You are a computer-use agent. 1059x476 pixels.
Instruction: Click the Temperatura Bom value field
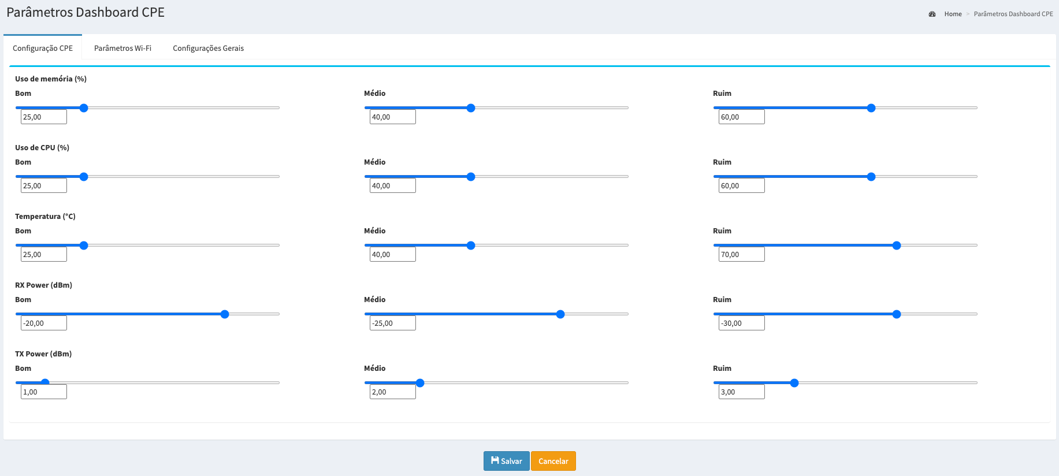tap(44, 254)
